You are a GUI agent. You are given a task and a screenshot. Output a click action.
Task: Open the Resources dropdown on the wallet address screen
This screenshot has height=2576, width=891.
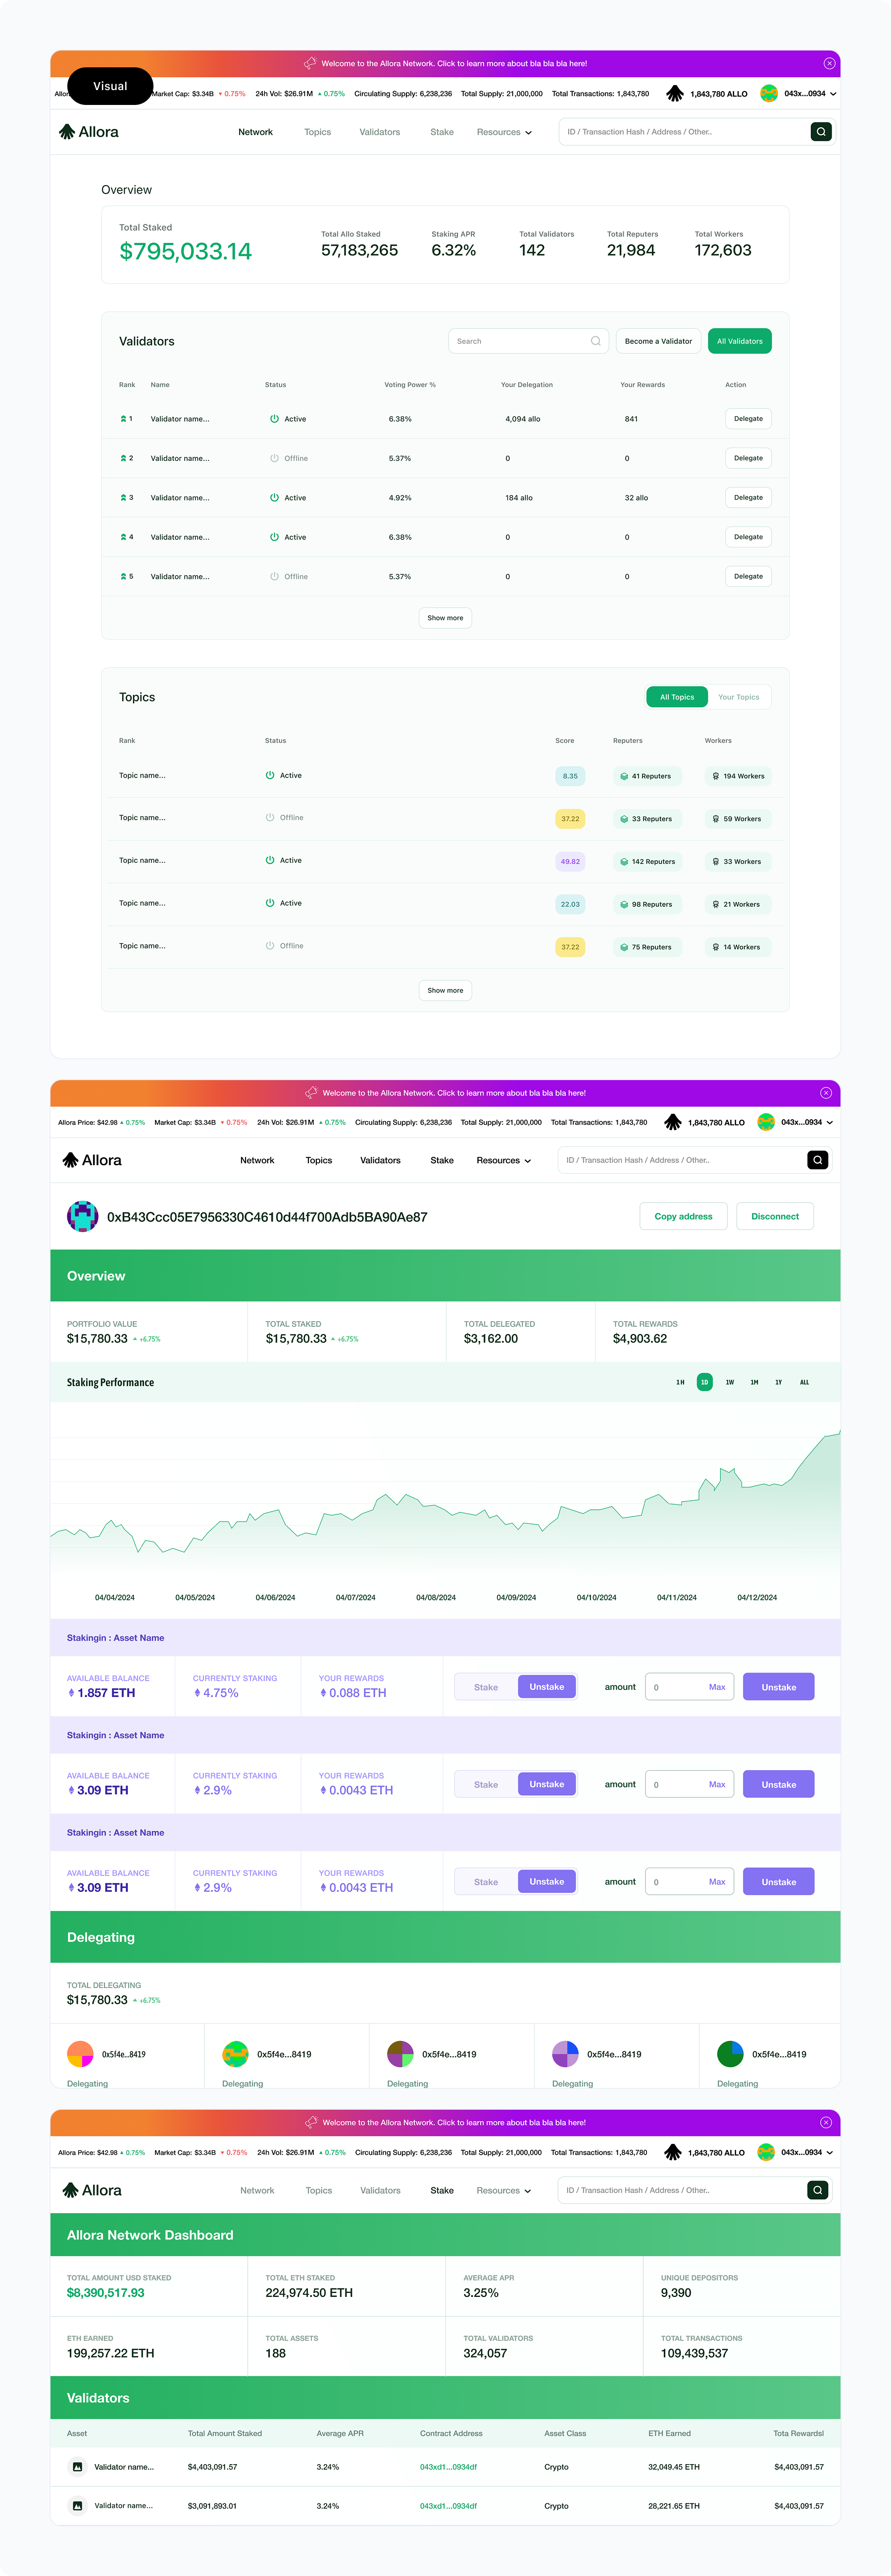[504, 1160]
